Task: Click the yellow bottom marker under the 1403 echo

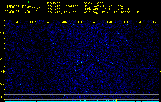Action: [55, 100]
